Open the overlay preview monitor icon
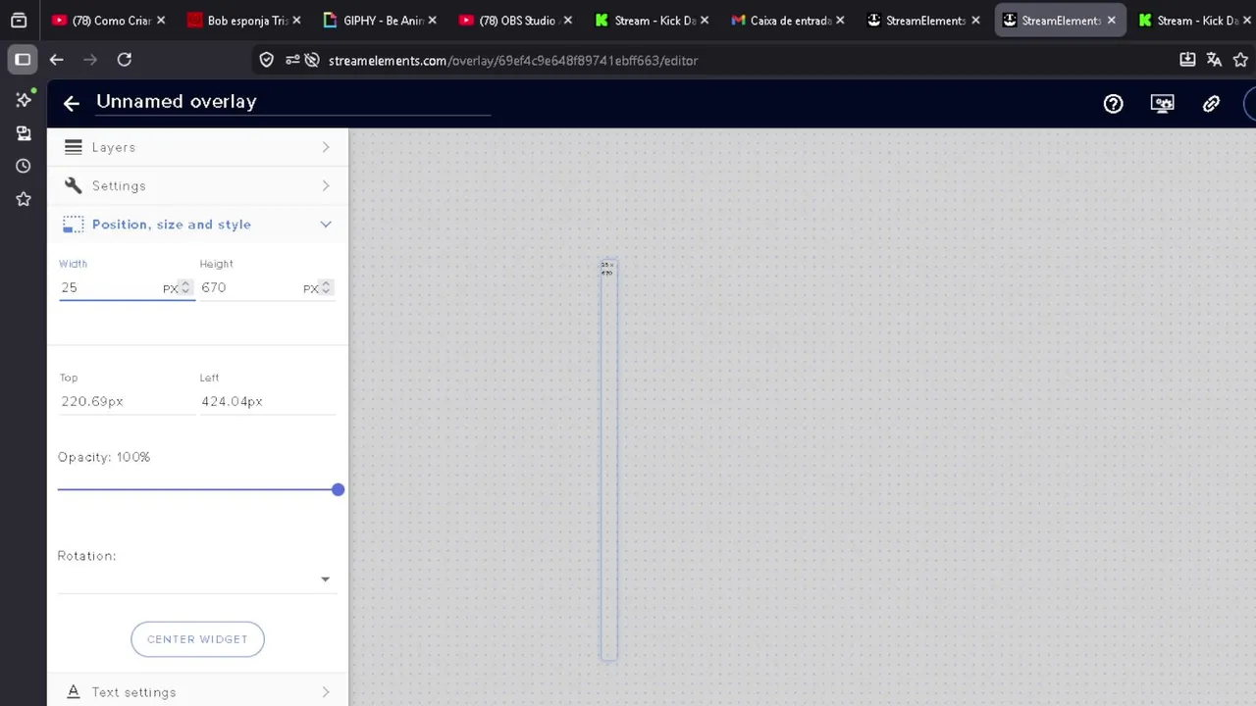Viewport: 1256px width, 706px height. click(x=1162, y=103)
